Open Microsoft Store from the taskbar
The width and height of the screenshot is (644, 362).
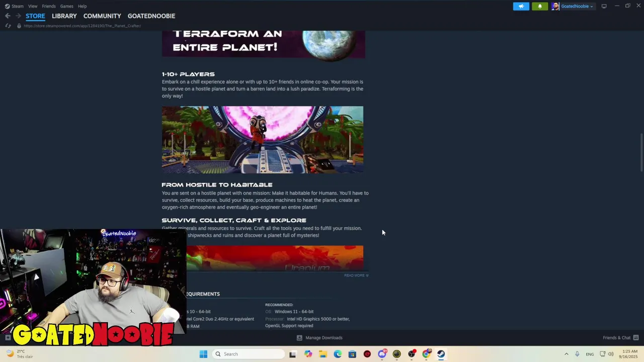352,354
